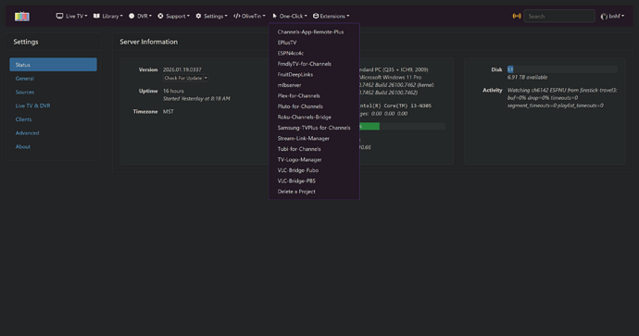Image resolution: width=639 pixels, height=336 pixels.
Task: Open the OliveTin dropdown menu
Action: (249, 17)
